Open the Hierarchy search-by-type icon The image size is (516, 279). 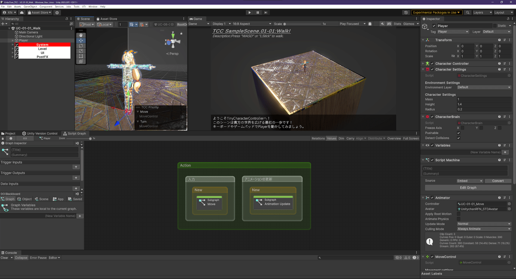coord(71,24)
